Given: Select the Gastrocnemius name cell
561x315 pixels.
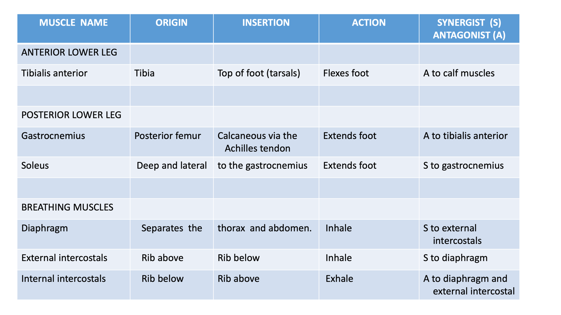Looking at the screenshot, I should tap(74, 142).
